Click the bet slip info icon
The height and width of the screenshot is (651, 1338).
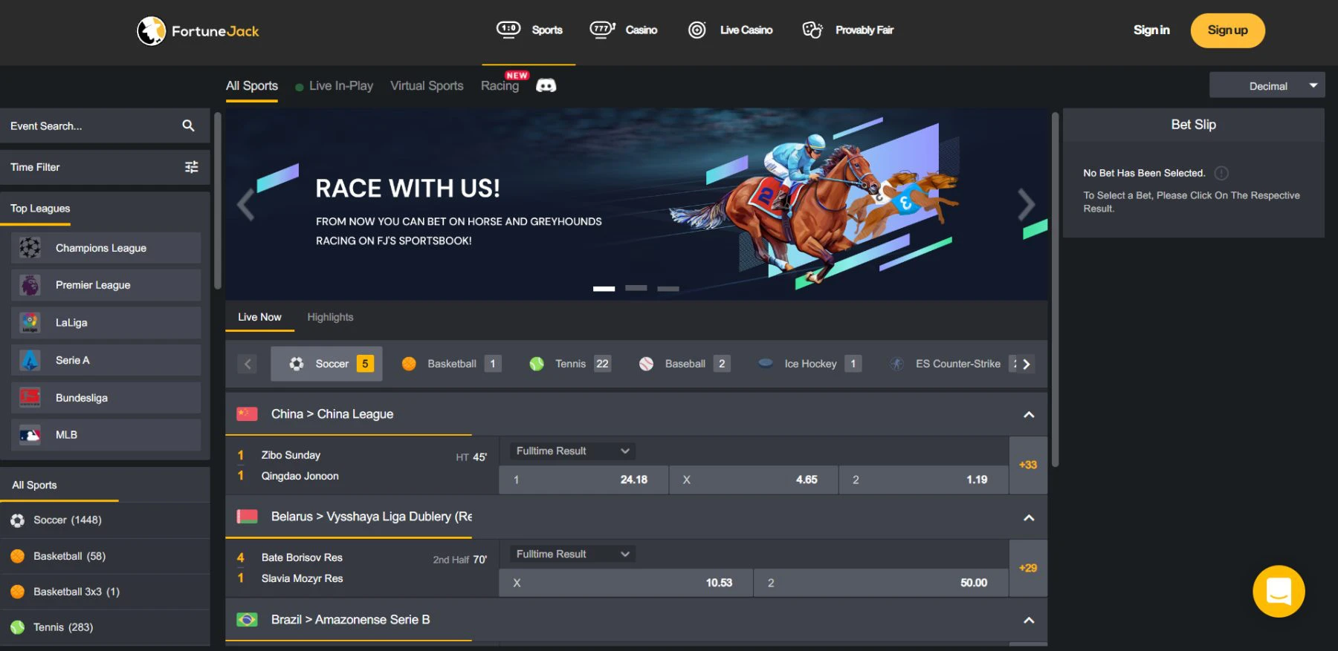[1221, 173]
